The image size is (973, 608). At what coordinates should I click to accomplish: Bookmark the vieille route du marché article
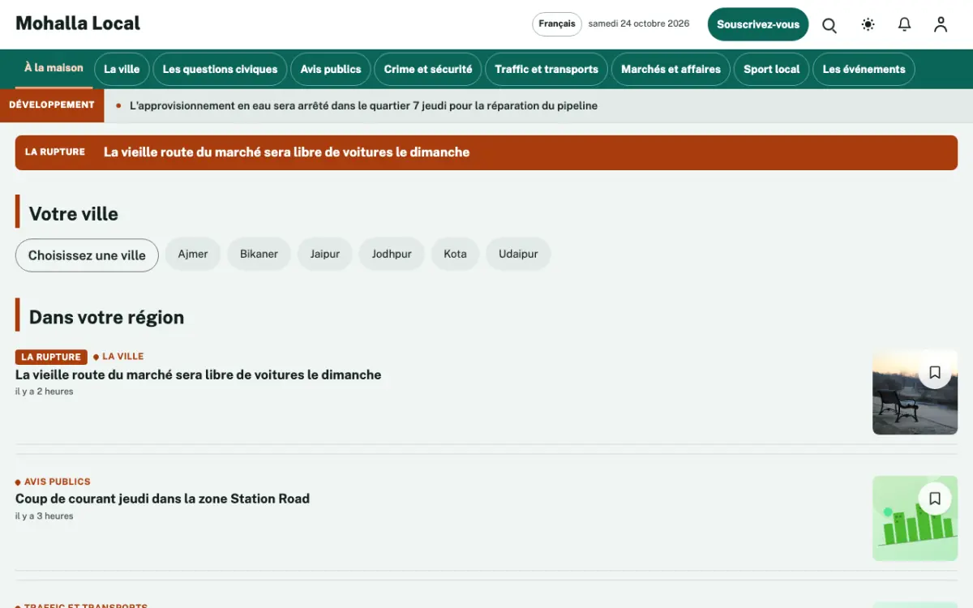click(x=935, y=372)
